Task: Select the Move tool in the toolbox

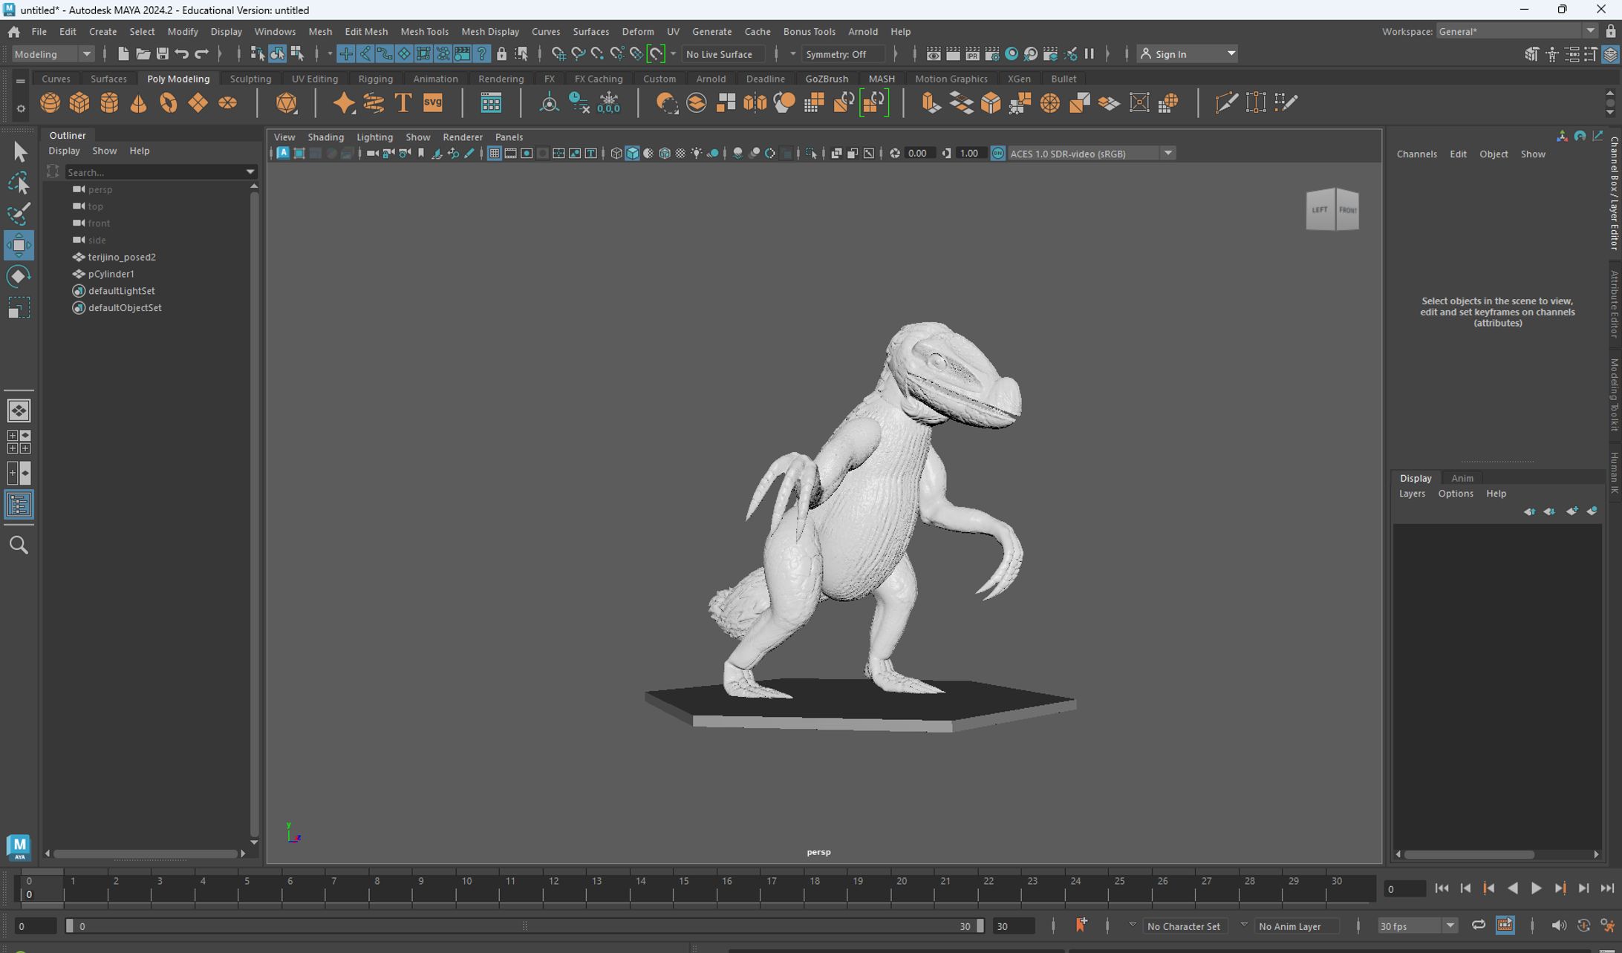Action: point(19,245)
